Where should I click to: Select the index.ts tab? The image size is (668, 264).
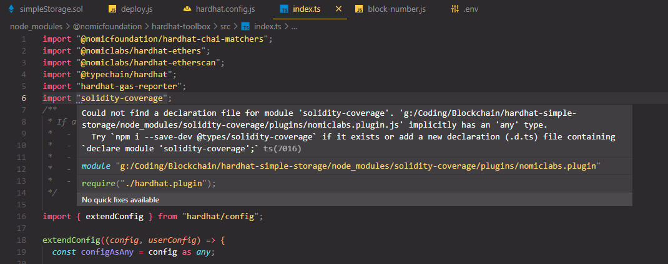tap(307, 9)
